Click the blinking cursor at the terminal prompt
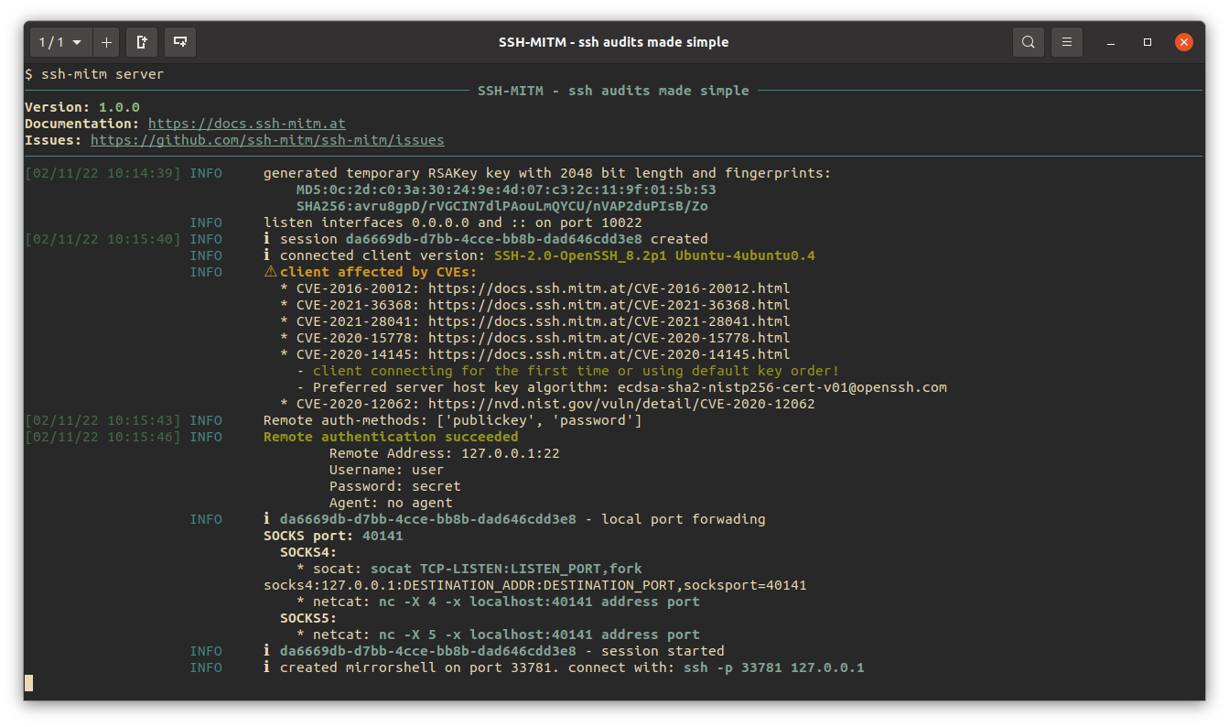Viewport: 1229px width, 727px height. coord(29,682)
